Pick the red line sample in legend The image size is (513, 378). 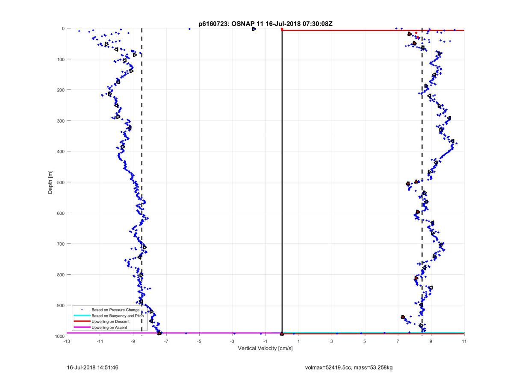tap(82, 321)
